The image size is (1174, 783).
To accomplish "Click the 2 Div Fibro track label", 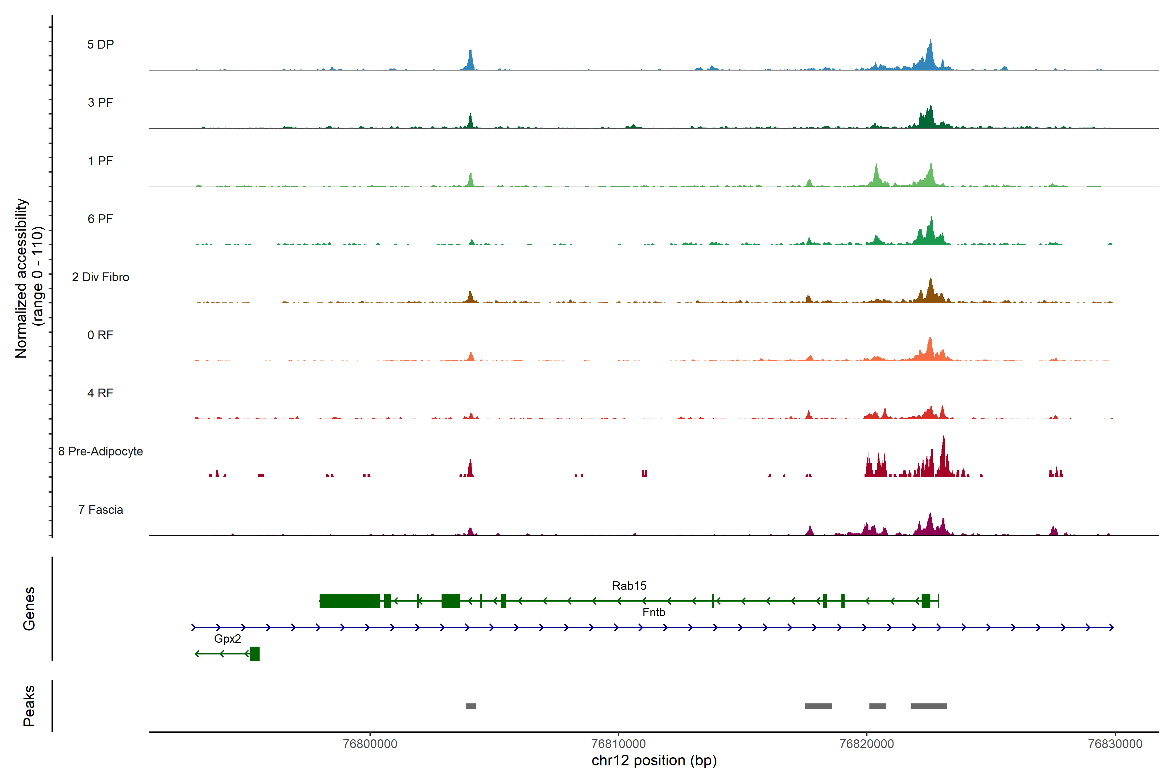I will 100,277.
